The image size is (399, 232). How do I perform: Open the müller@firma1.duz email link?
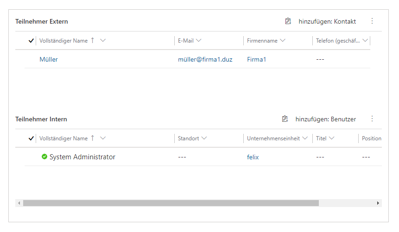coord(205,59)
